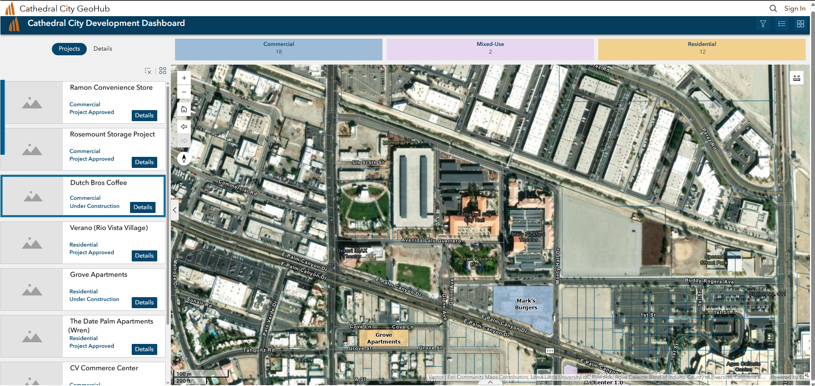Click the map zoom out button
The image size is (815, 386).
point(184,92)
